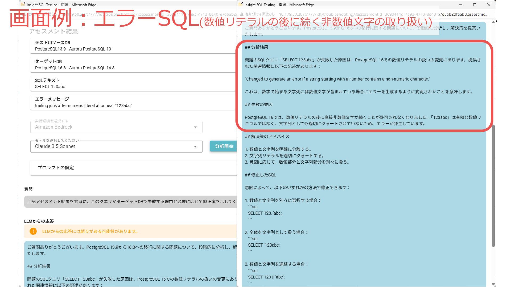Minimize the right Edge window
Viewport: 511px width, 287px height.
pyautogui.click(x=461, y=5)
